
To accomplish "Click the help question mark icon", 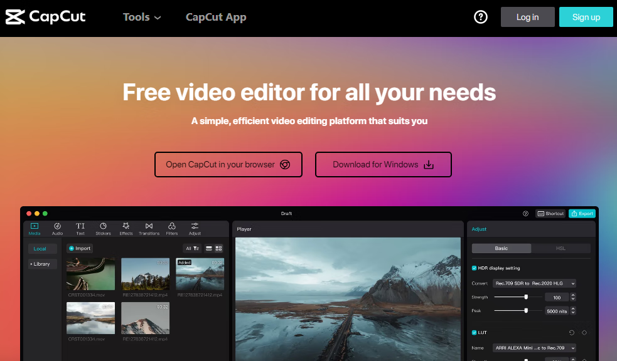I will [x=480, y=17].
